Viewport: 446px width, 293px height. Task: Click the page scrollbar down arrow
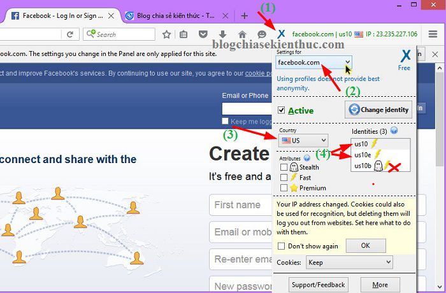click(440, 287)
